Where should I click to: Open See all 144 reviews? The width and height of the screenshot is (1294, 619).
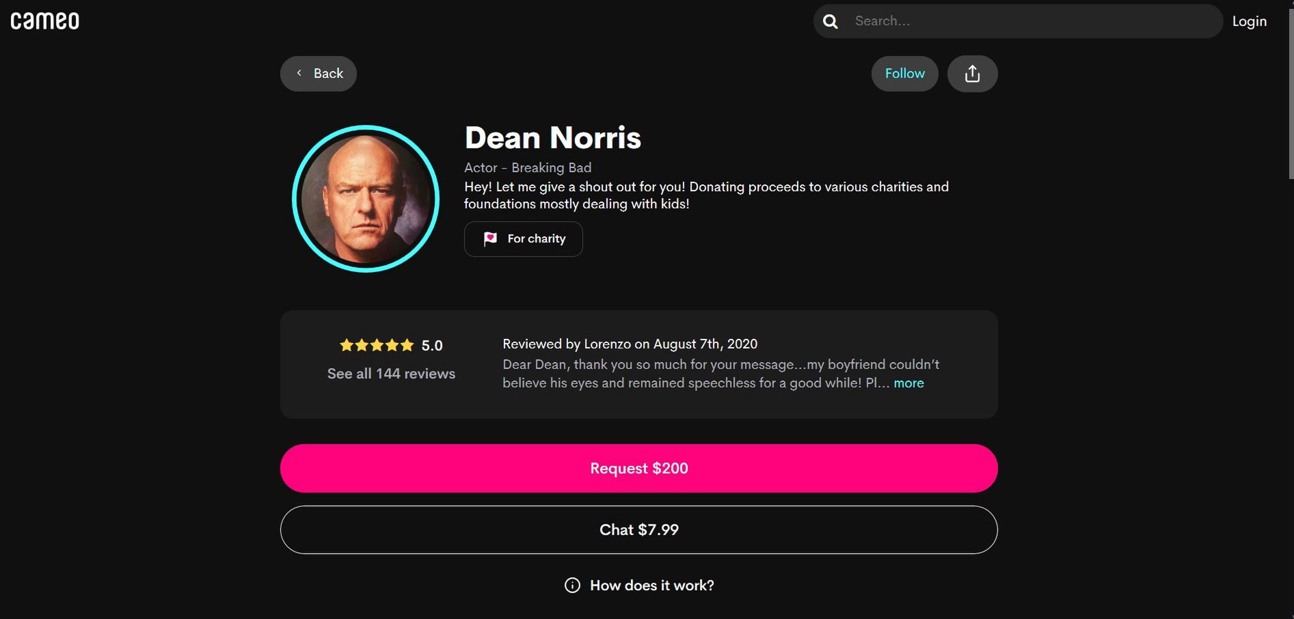point(391,374)
